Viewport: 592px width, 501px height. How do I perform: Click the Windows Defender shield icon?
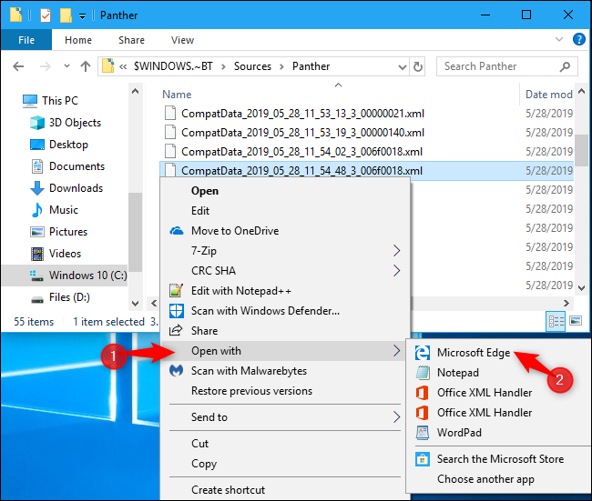(177, 311)
